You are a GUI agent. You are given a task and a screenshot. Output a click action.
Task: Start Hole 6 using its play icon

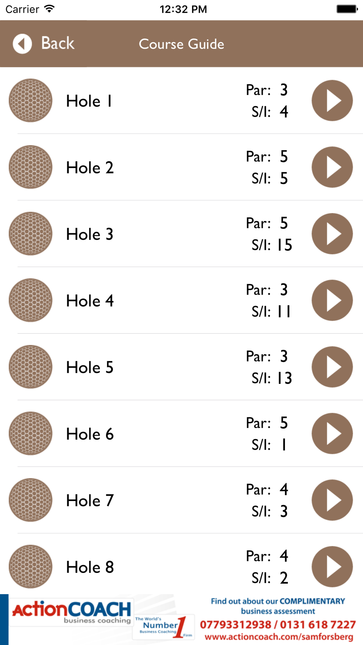tap(332, 434)
